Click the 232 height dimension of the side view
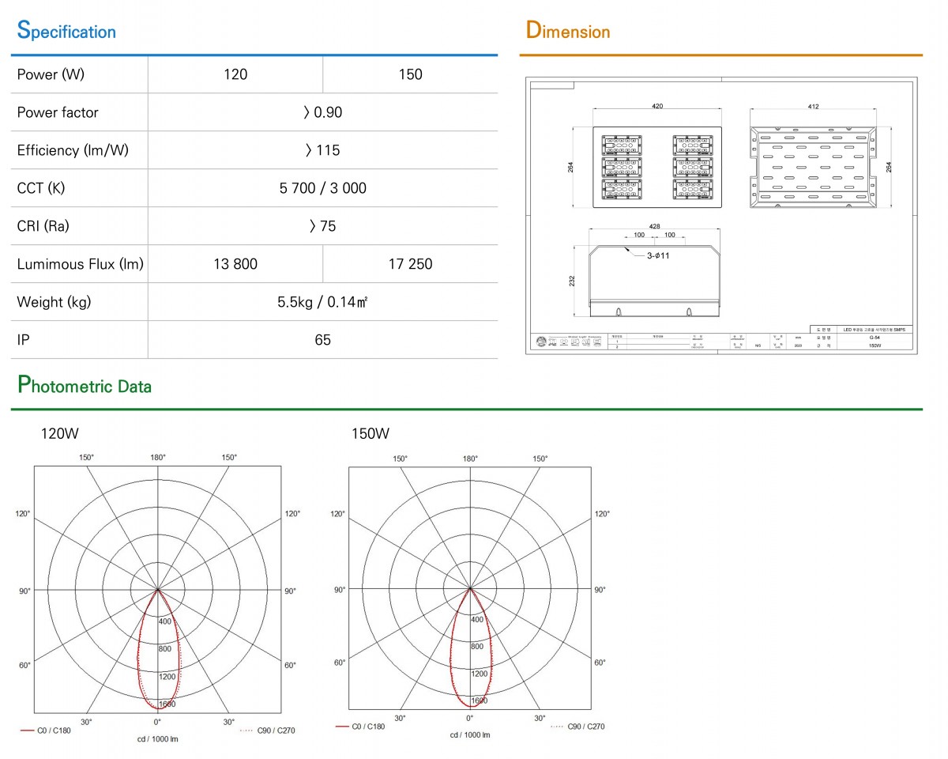This screenshot has height=759, width=948. [572, 281]
